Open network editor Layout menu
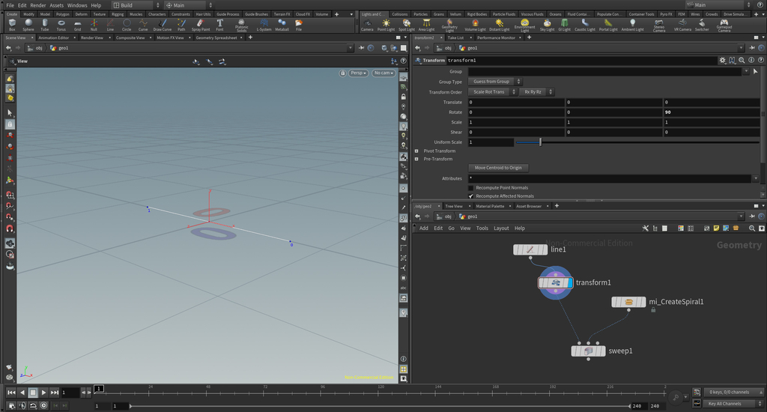 501,228
